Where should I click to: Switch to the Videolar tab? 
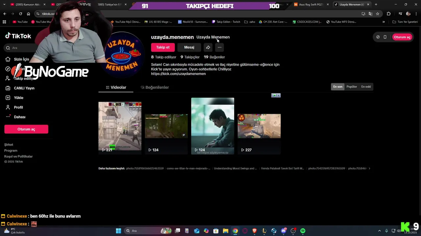pos(116,88)
